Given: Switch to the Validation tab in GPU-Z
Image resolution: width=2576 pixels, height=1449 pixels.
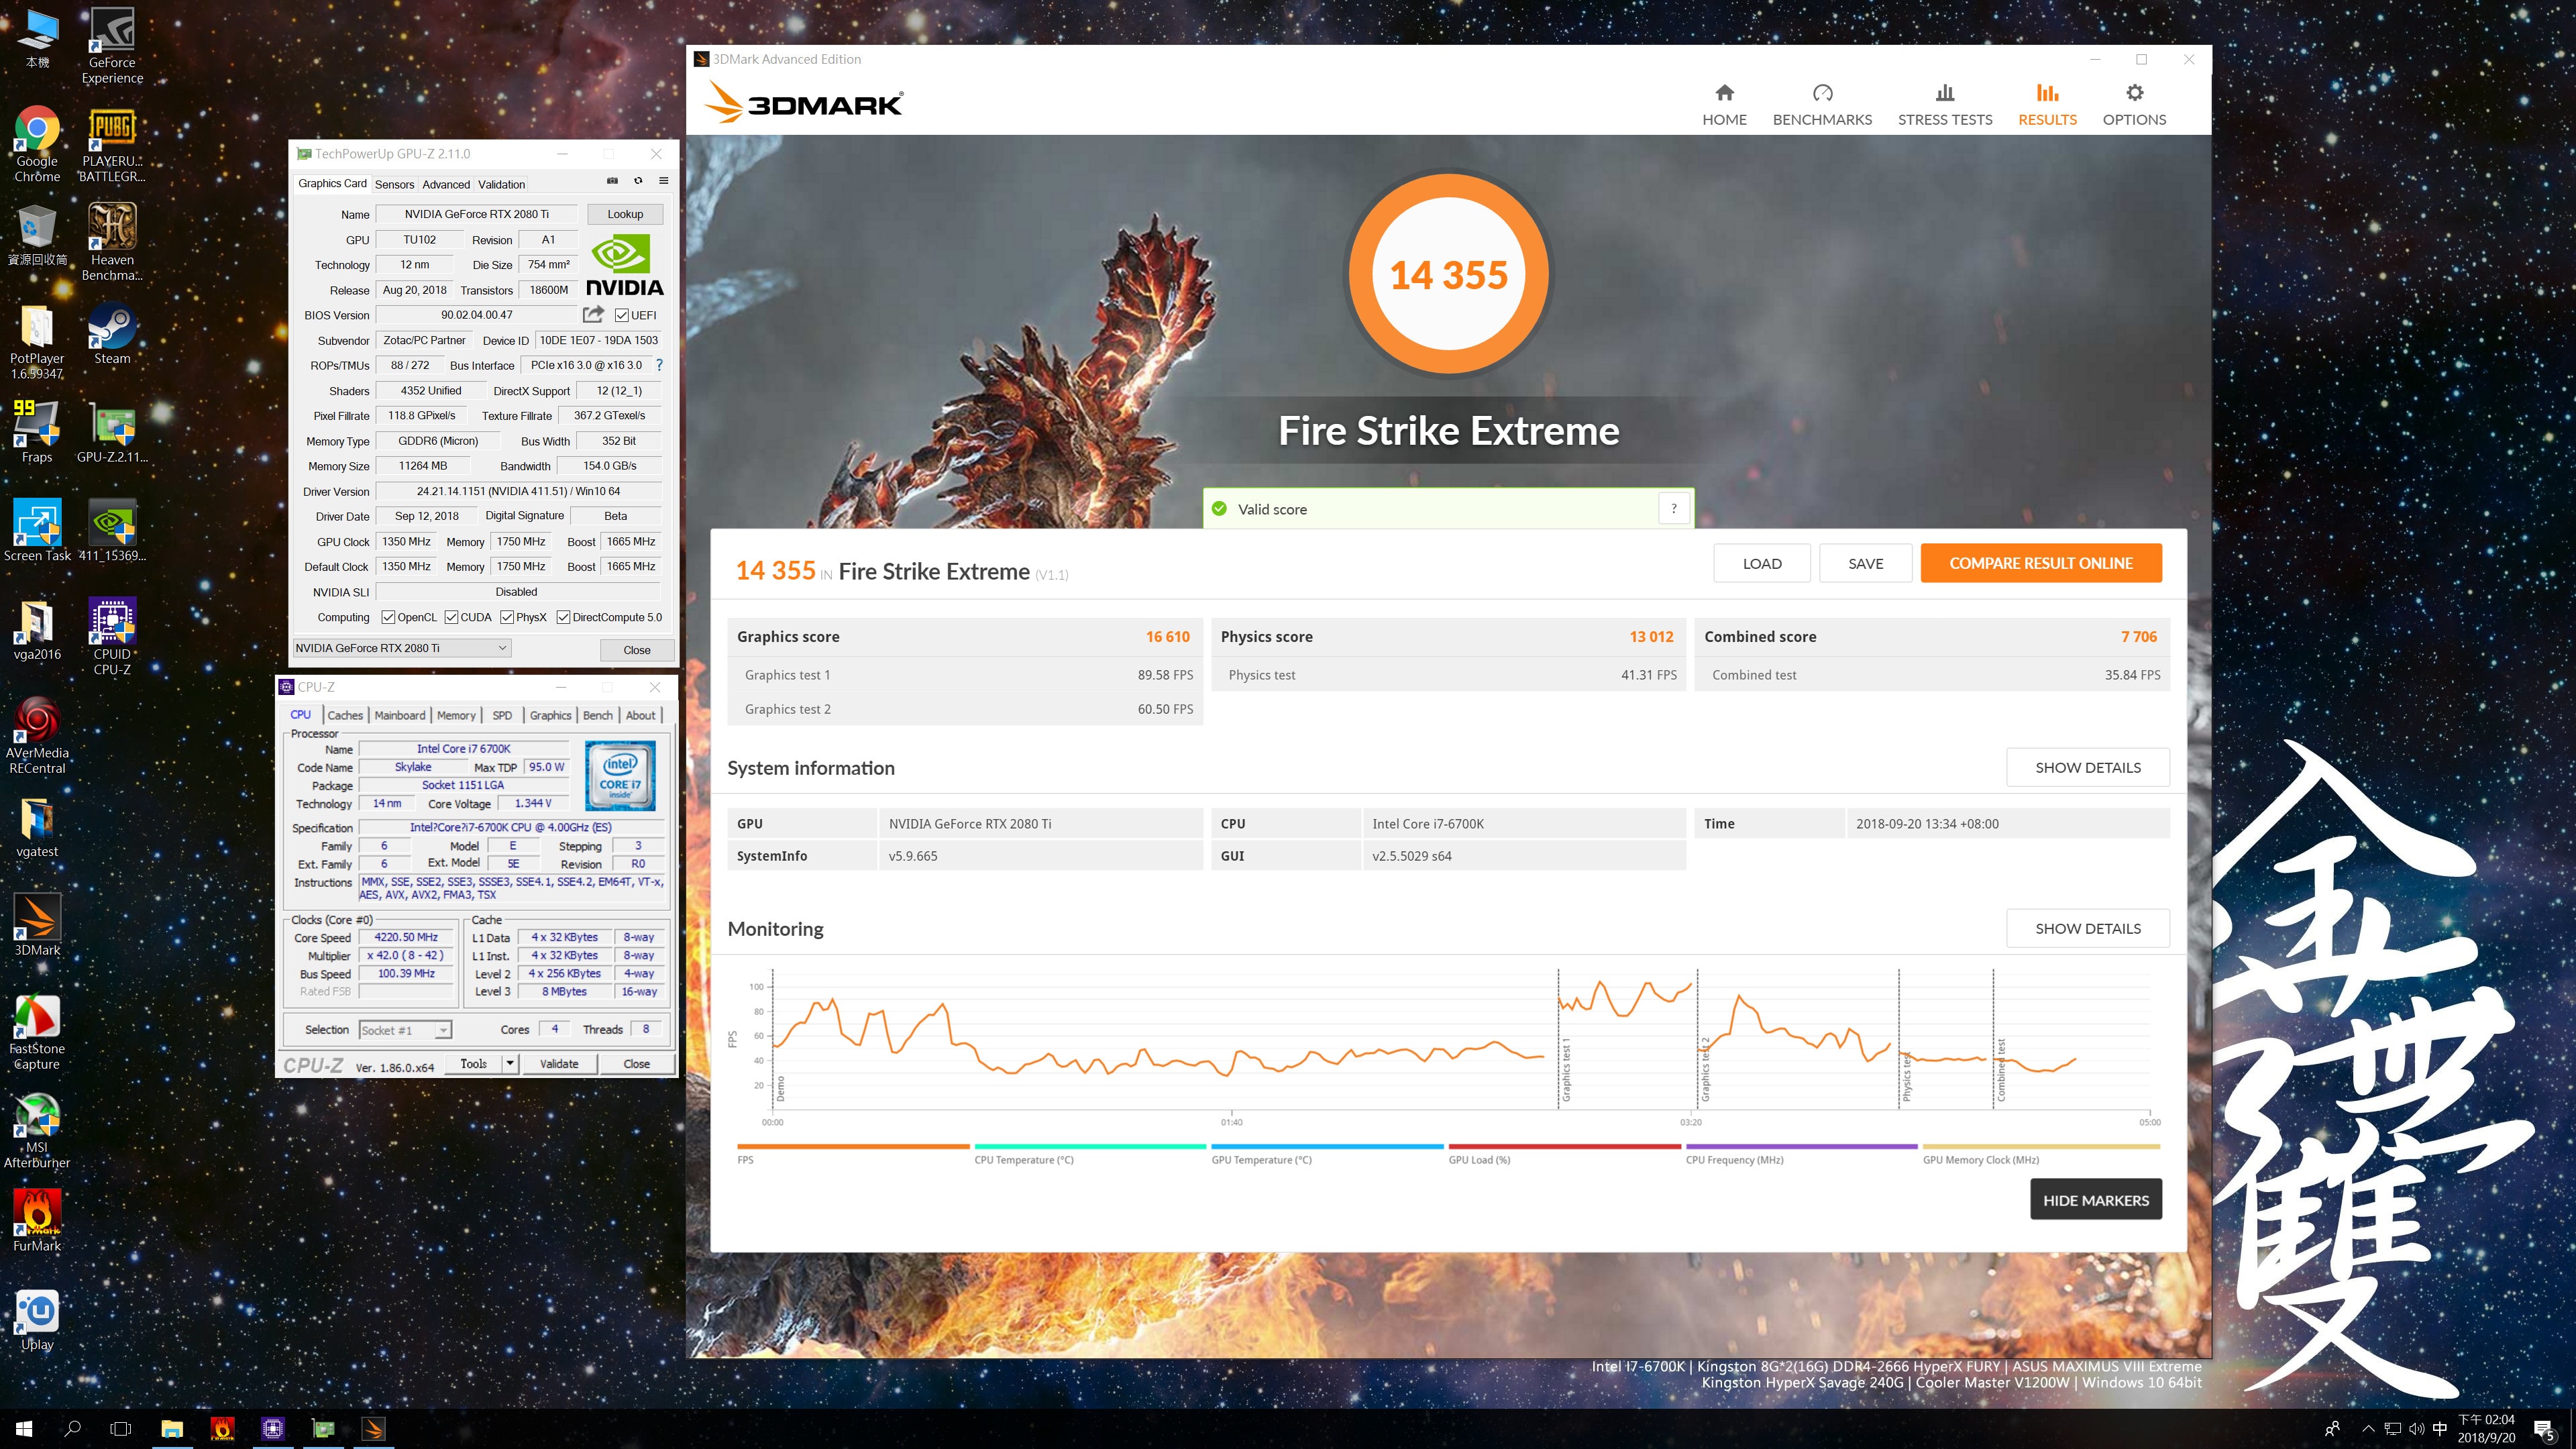Looking at the screenshot, I should pos(501,184).
